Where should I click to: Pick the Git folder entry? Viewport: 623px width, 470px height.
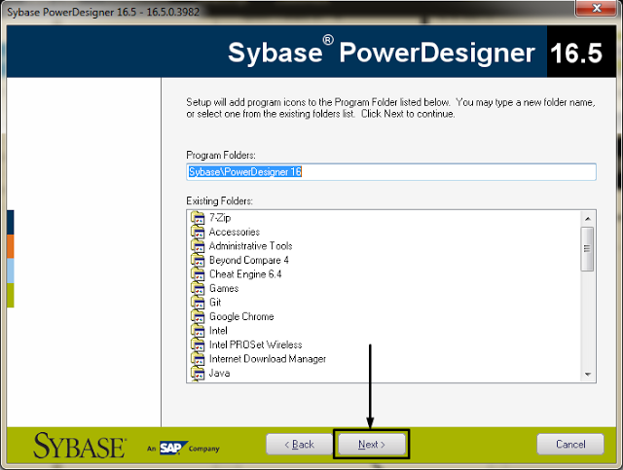(215, 303)
